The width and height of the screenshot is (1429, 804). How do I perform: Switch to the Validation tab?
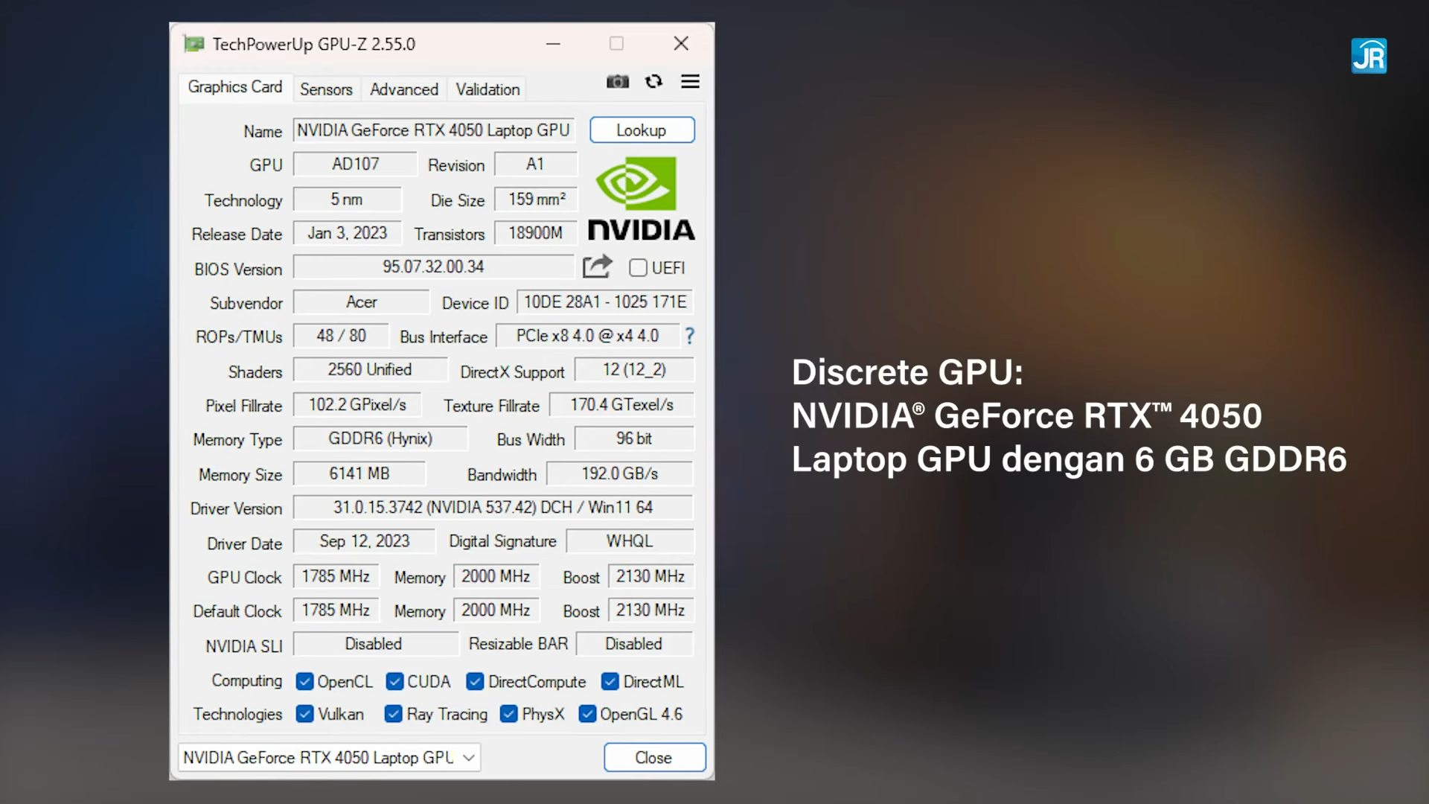click(x=487, y=89)
